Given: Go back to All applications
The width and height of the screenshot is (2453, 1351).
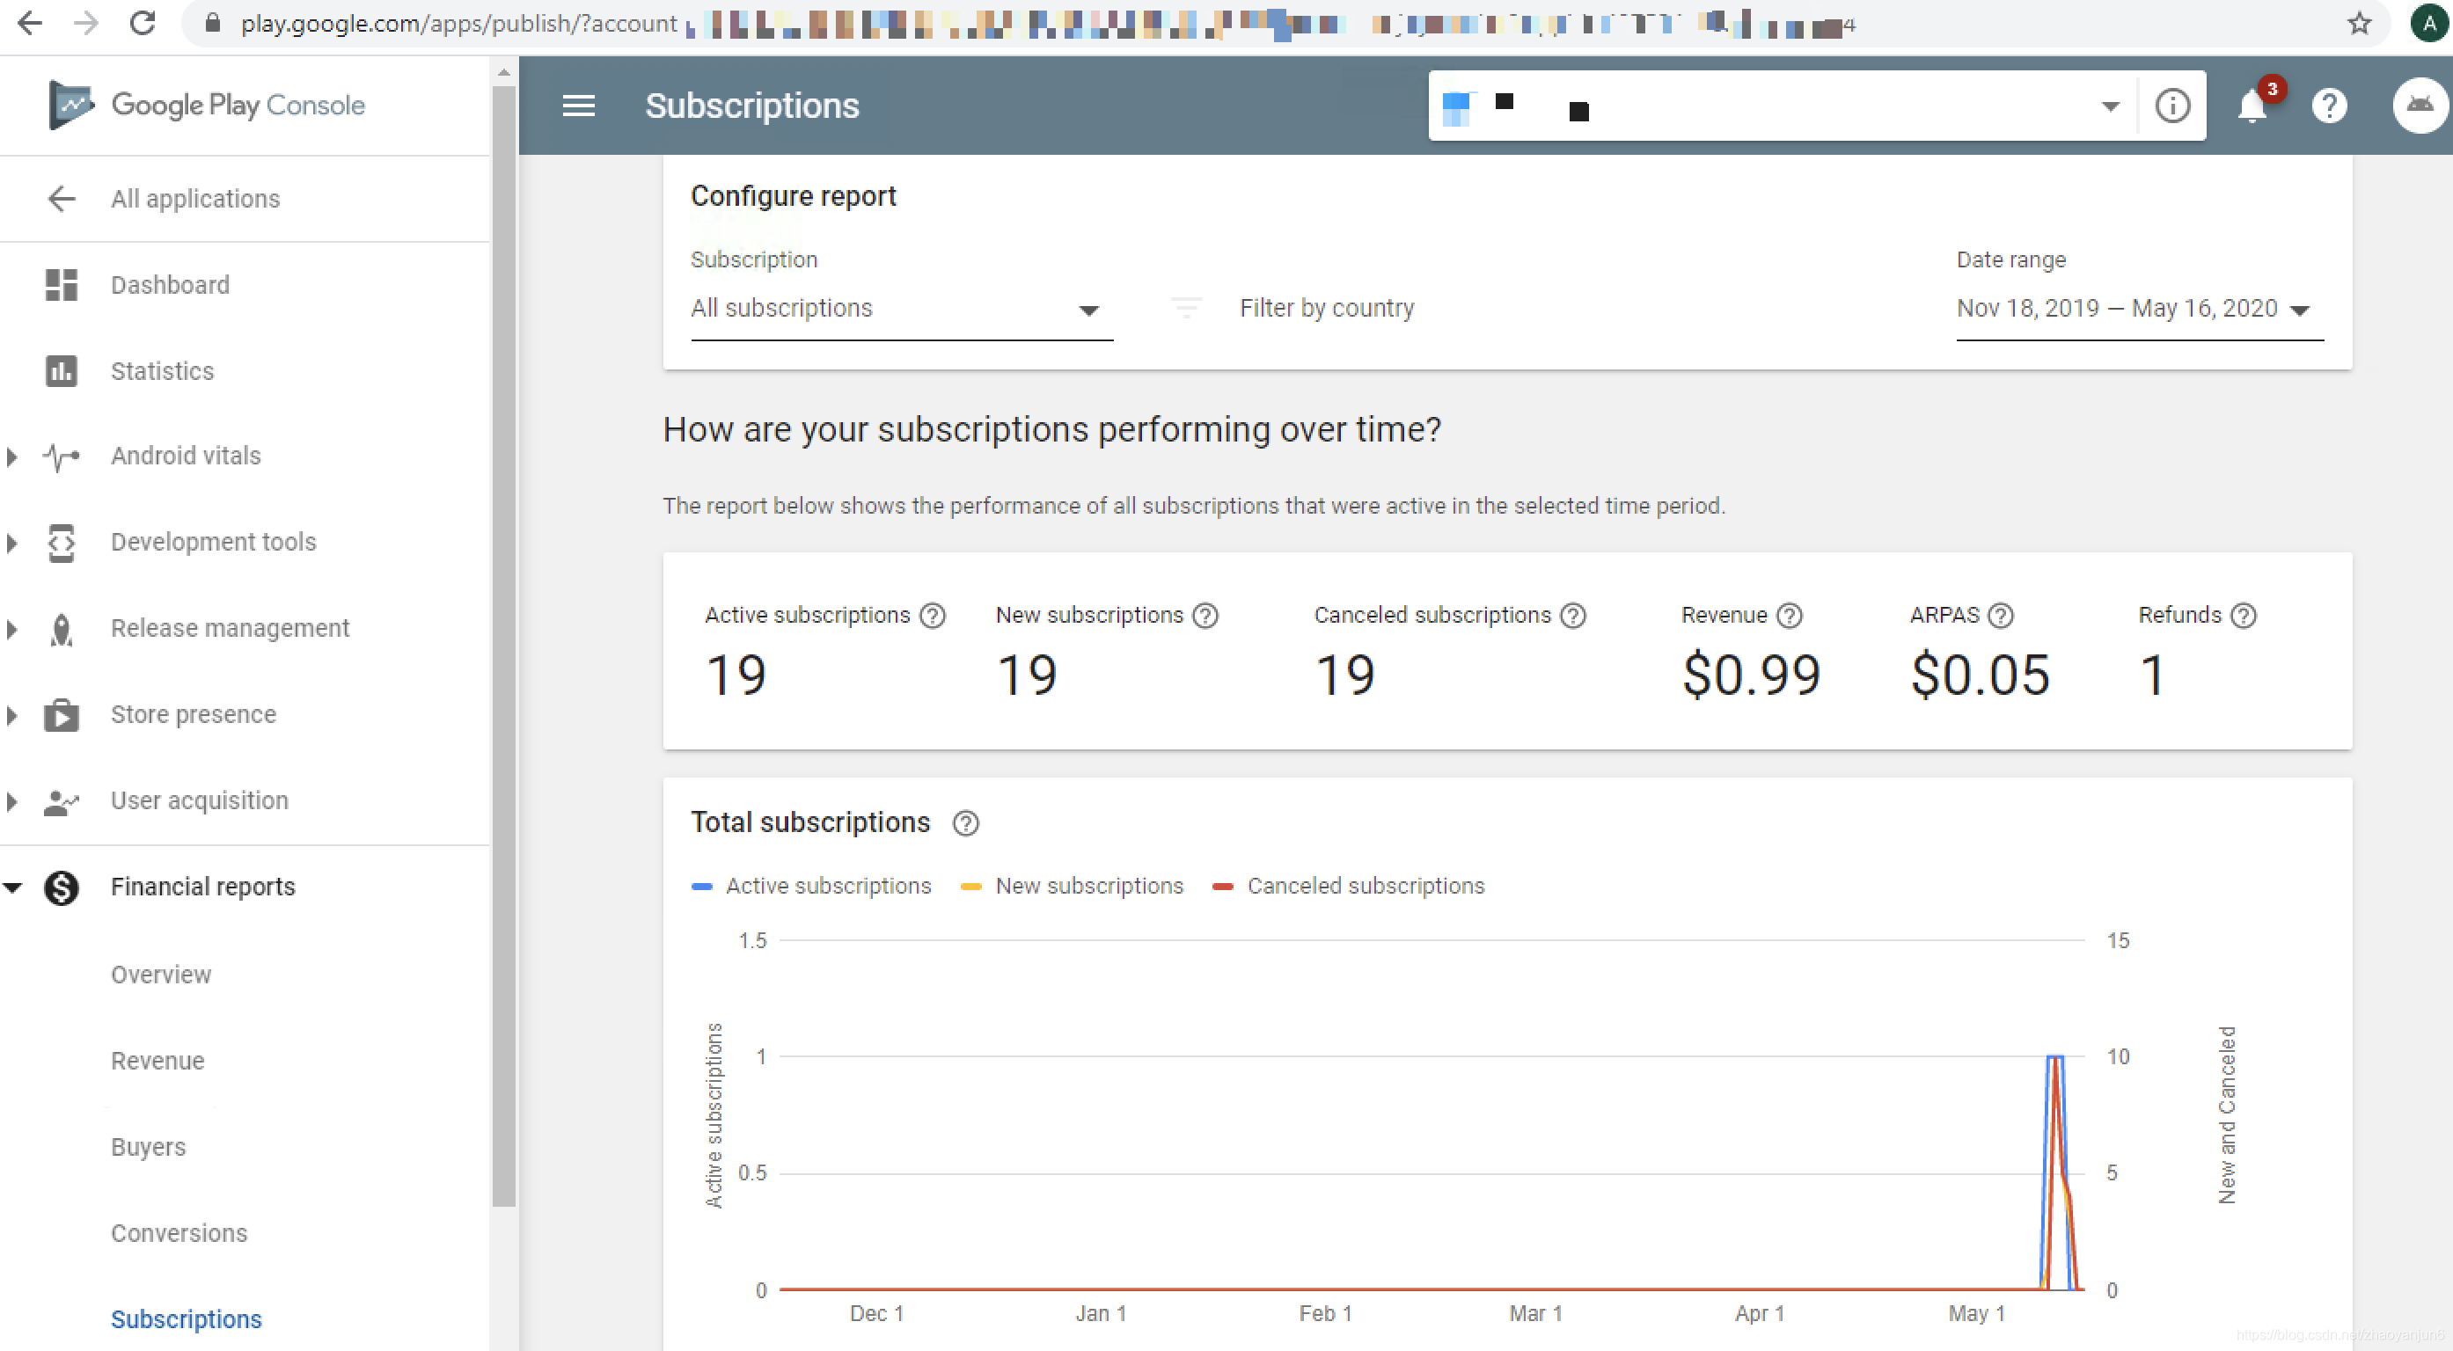Looking at the screenshot, I should 194,198.
